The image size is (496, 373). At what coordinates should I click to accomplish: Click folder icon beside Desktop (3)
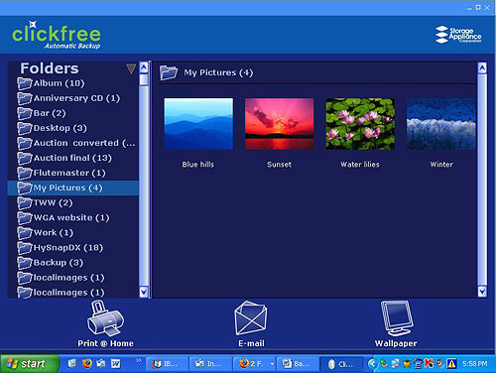(25, 128)
